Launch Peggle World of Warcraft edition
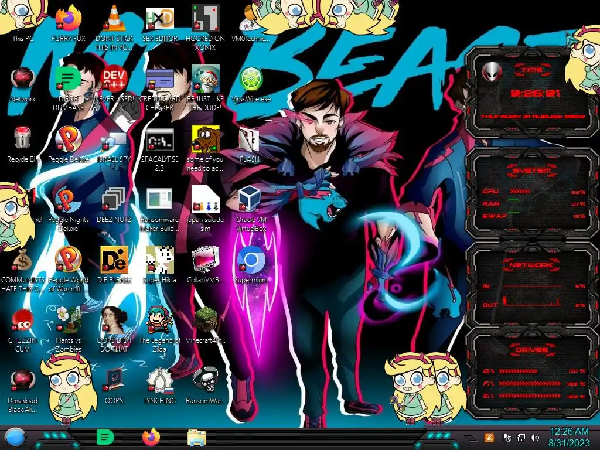 [x=68, y=270]
